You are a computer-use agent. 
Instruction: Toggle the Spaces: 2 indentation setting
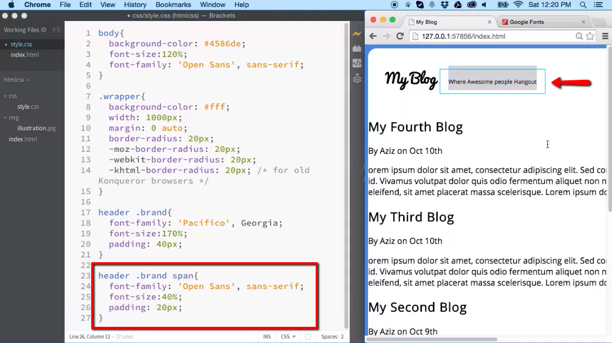coord(331,336)
